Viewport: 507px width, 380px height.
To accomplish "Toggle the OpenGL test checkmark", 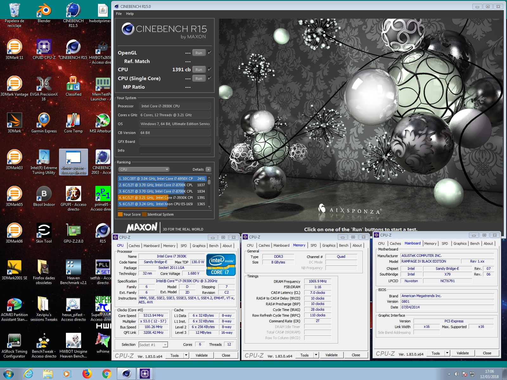I will [x=209, y=53].
